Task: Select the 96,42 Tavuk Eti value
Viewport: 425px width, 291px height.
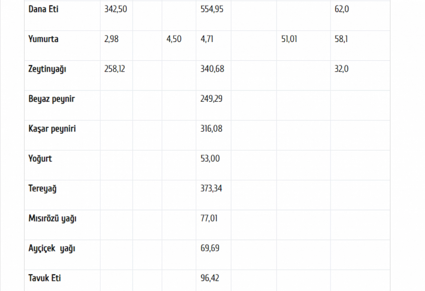Action: [x=210, y=278]
